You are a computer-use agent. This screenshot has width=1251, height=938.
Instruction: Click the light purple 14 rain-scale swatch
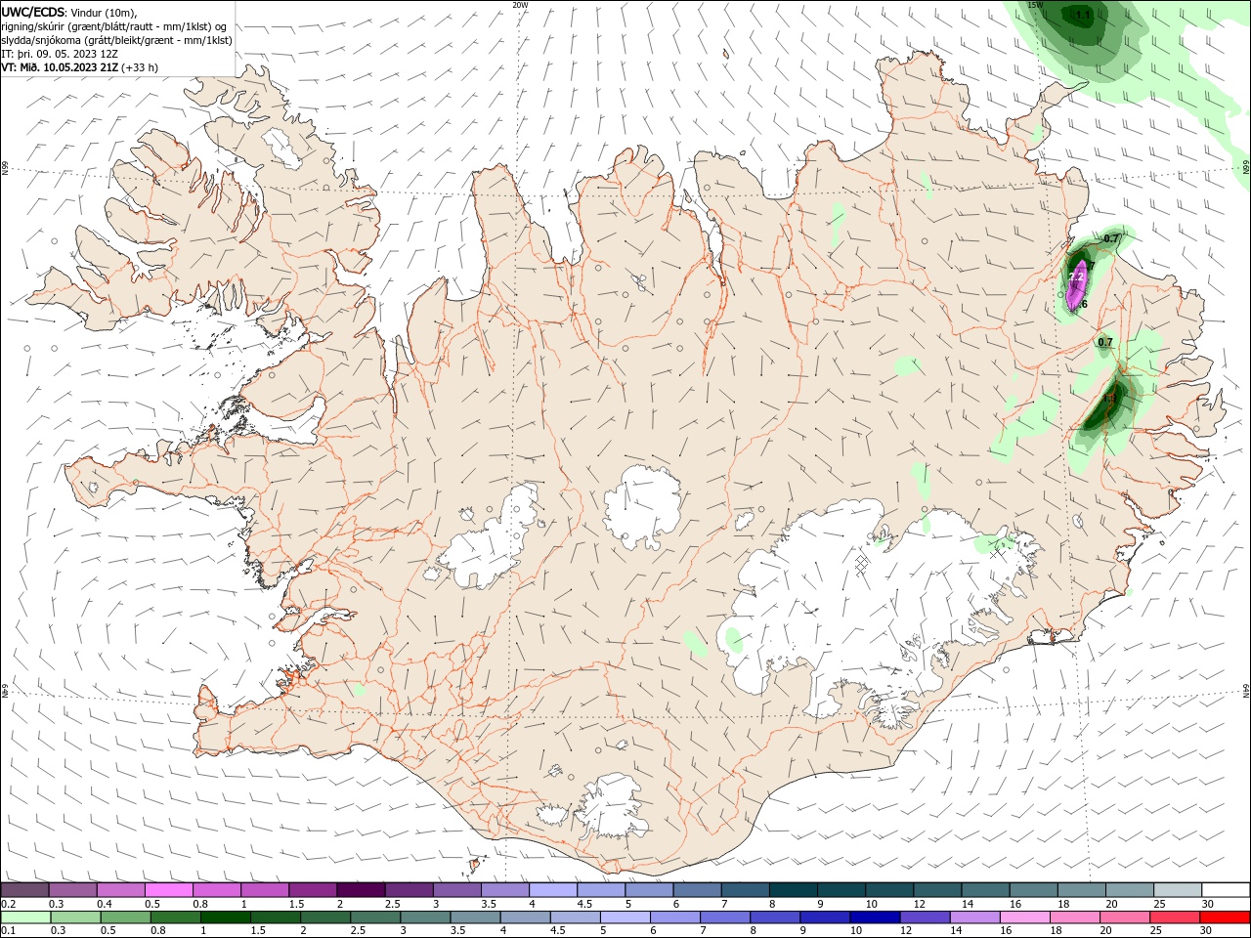coord(973,917)
